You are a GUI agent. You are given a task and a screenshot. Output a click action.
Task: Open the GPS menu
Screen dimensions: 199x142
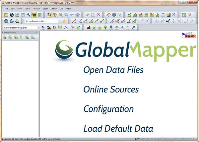(x=62, y=9)
